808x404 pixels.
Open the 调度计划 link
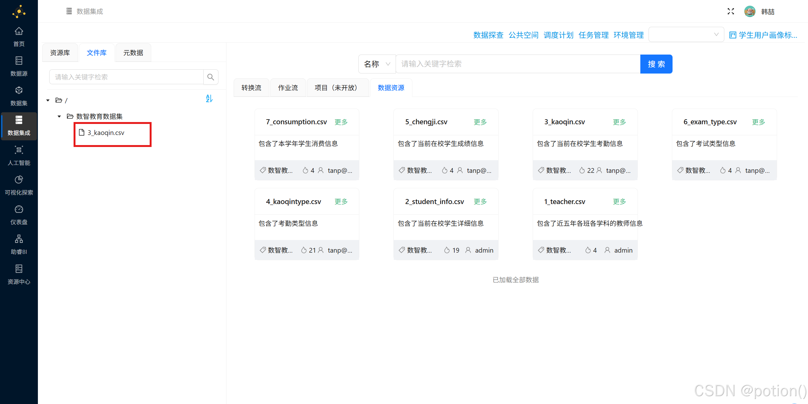(x=559, y=35)
